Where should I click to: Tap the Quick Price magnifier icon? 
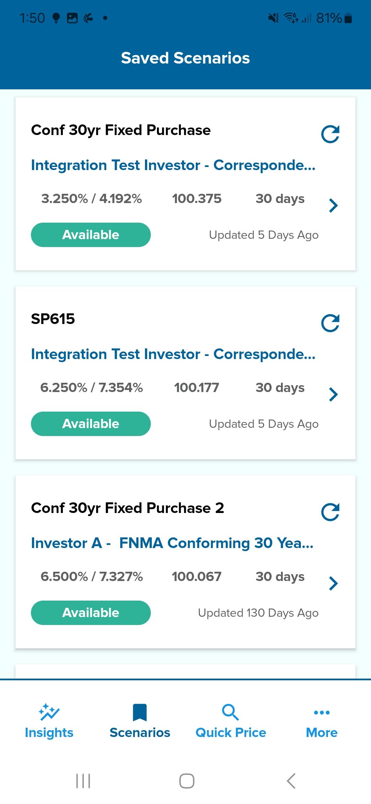[x=231, y=712]
